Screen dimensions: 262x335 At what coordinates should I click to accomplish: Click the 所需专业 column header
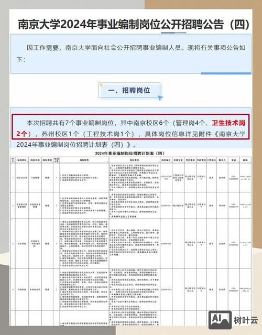tap(178, 160)
